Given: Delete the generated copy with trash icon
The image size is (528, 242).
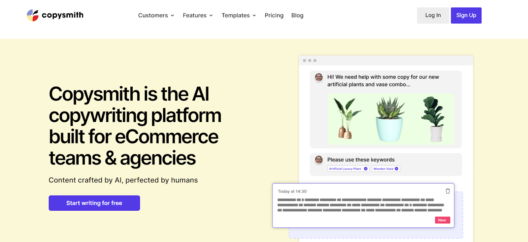Looking at the screenshot, I should (x=448, y=191).
